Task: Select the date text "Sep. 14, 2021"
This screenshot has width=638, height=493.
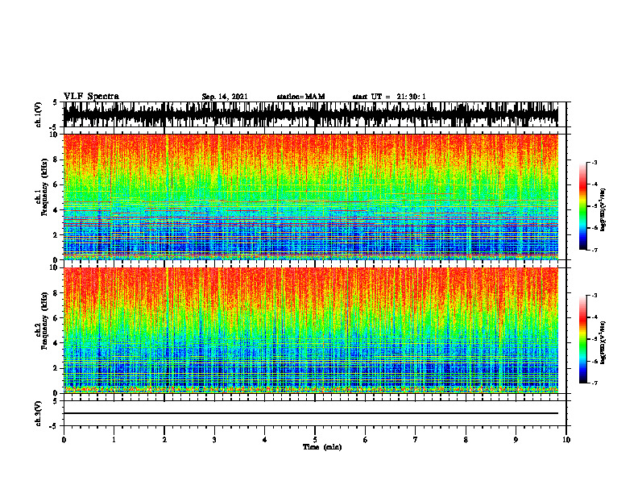Action: [x=225, y=97]
